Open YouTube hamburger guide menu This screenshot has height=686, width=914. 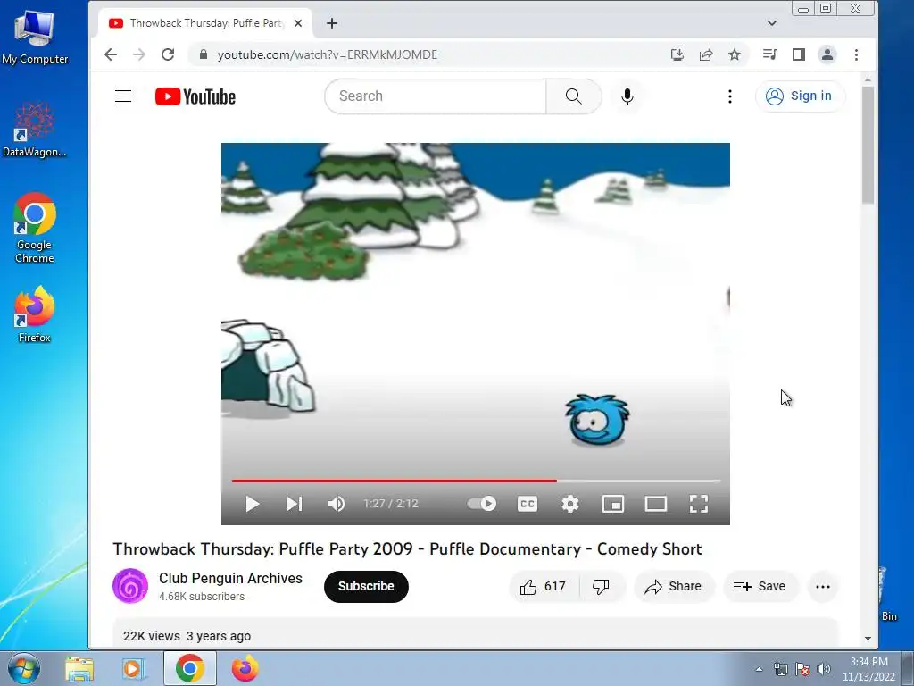coord(123,96)
